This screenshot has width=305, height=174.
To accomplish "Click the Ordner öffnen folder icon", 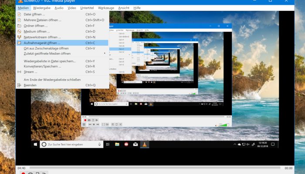I will point(19,26).
